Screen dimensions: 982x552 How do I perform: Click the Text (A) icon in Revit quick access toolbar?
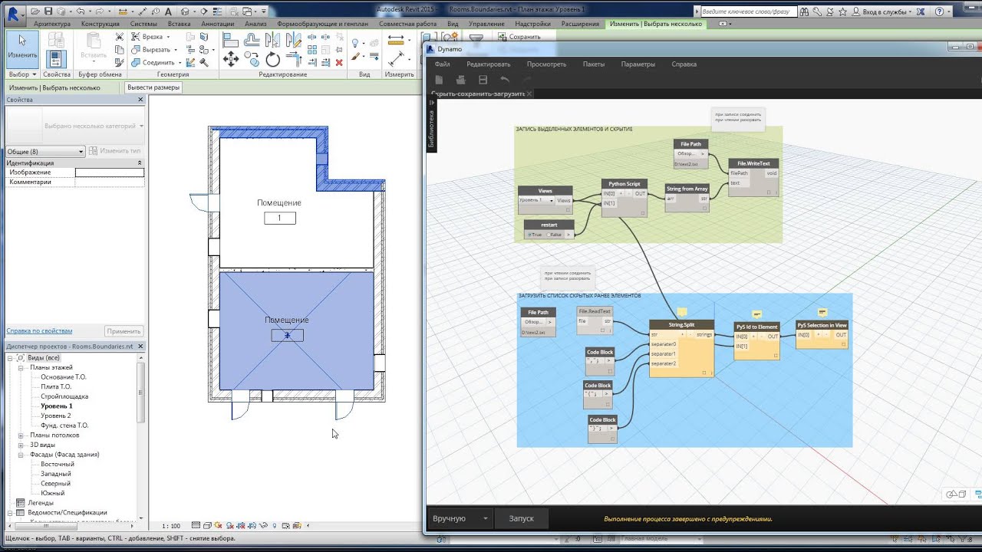(x=168, y=11)
